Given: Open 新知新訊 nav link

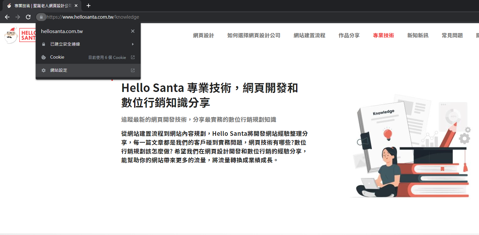Looking at the screenshot, I should click(418, 35).
